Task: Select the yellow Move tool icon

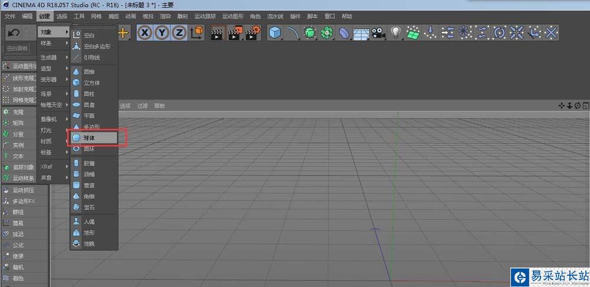Action: click(123, 33)
